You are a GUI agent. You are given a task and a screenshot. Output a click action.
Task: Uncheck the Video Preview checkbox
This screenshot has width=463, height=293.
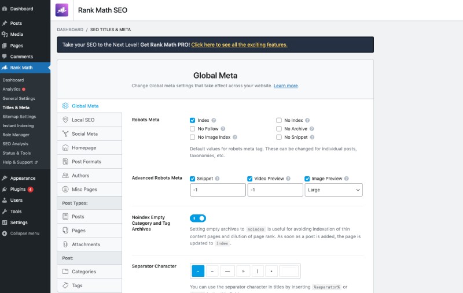pos(250,179)
